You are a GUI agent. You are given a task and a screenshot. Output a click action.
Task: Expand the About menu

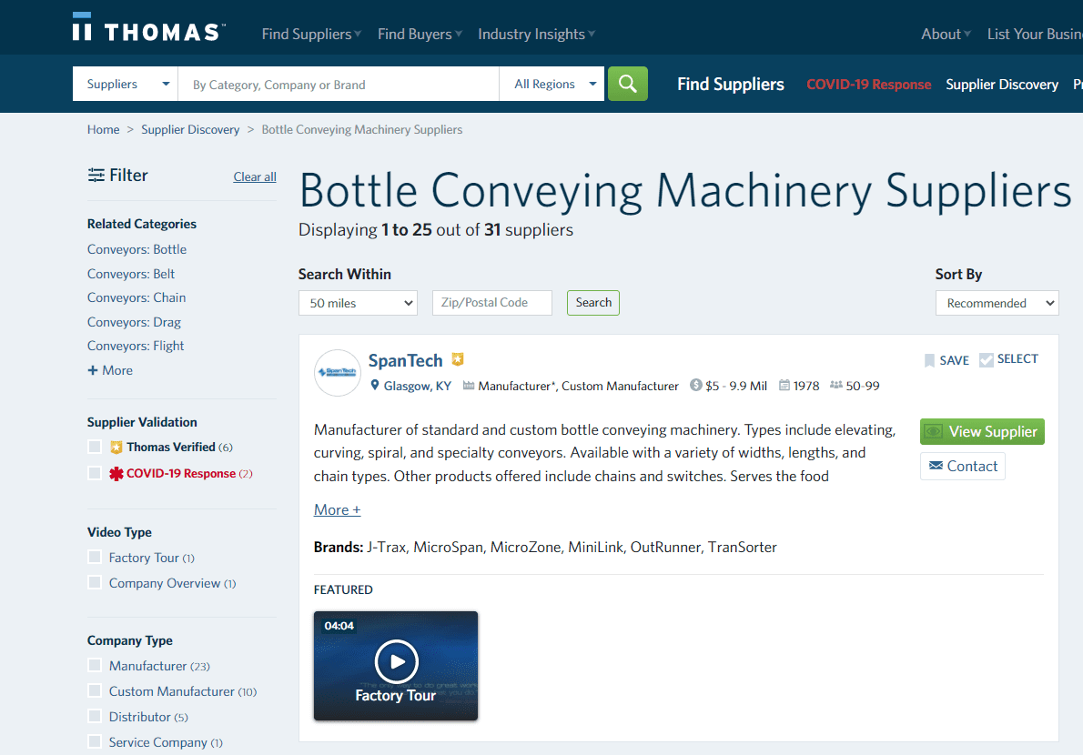[946, 34]
